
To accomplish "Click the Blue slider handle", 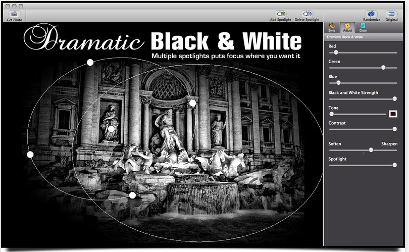I will click(338, 83).
